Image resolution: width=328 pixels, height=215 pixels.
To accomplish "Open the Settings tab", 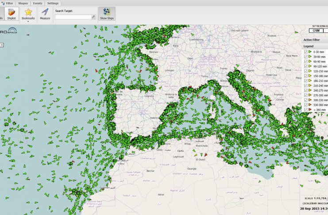I will [53, 3].
